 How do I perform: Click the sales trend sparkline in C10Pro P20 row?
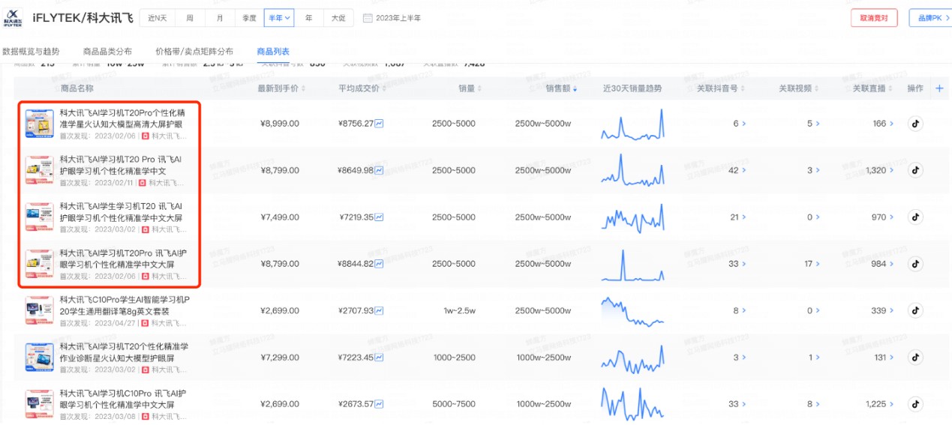point(632,311)
